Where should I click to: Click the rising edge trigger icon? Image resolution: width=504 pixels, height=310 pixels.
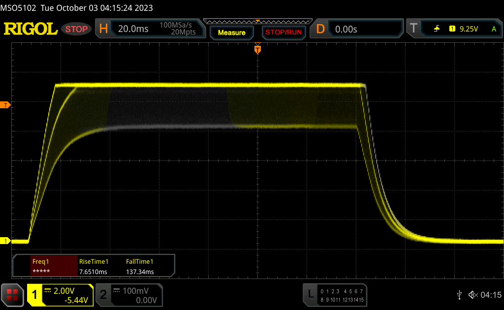click(x=437, y=29)
